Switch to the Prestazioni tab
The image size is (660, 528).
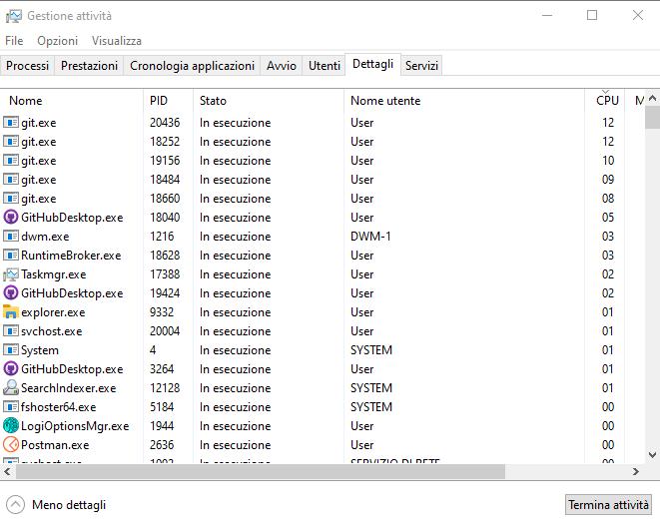(89, 66)
